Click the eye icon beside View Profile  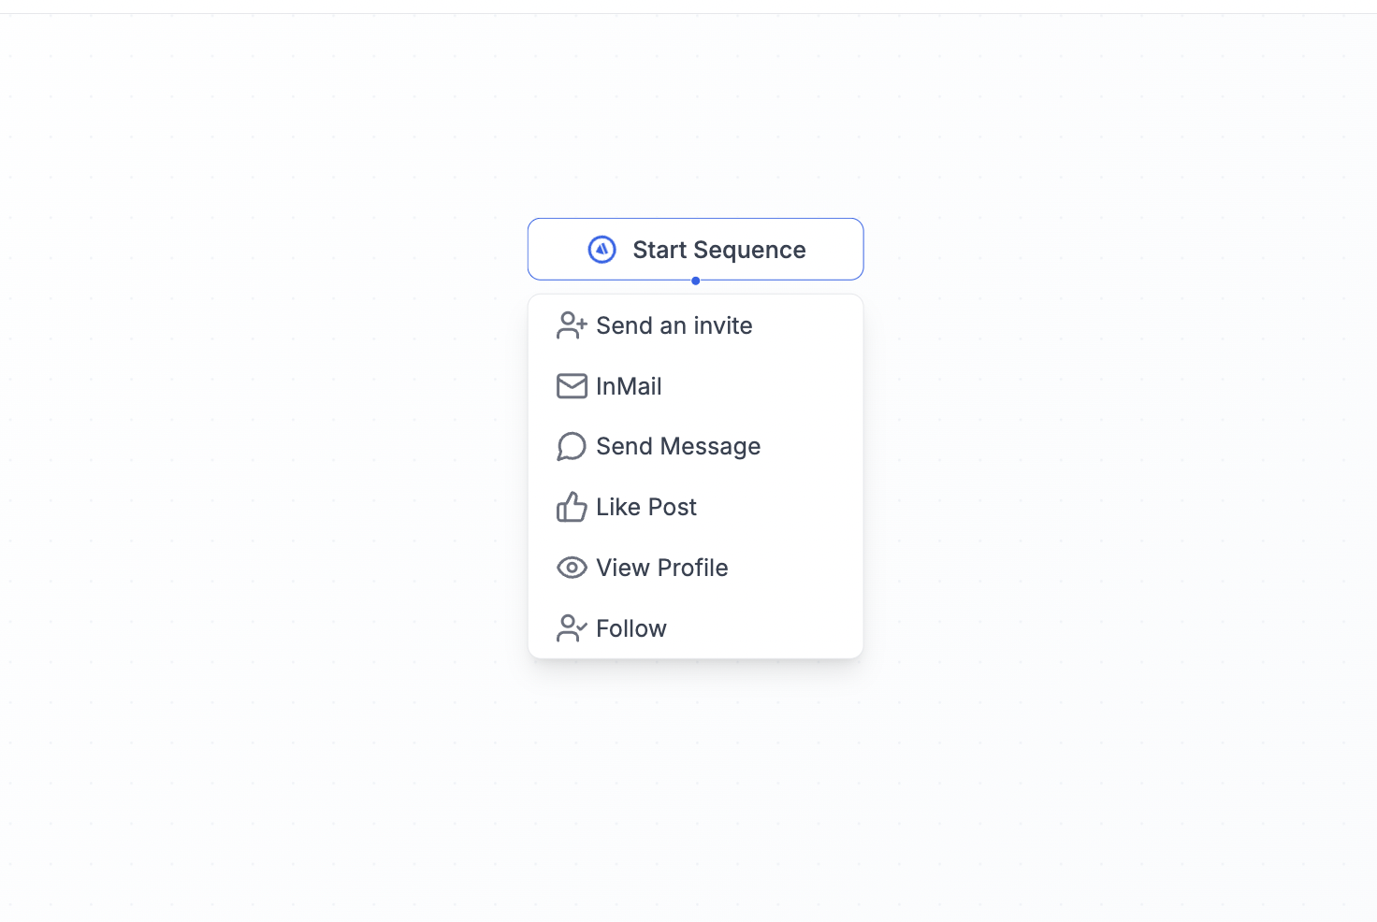pyautogui.click(x=571, y=568)
